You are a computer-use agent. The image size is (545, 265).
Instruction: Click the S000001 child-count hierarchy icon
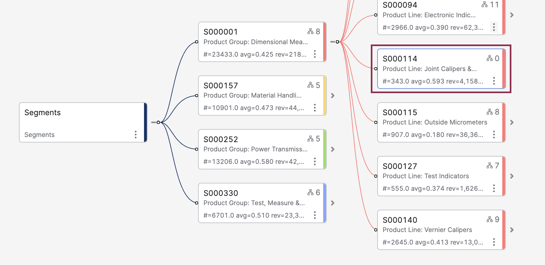(x=311, y=31)
